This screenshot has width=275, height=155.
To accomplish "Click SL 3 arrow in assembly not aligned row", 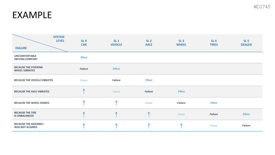I will [x=181, y=126].
